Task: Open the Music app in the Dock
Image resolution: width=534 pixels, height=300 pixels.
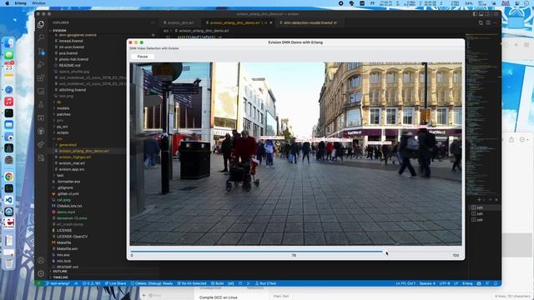Action: click(9, 102)
